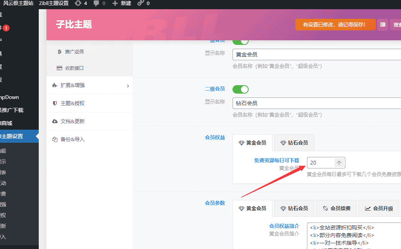This screenshot has width=401, height=249.
Task: Toggle the 二级会员 switch off
Action: pos(241,89)
